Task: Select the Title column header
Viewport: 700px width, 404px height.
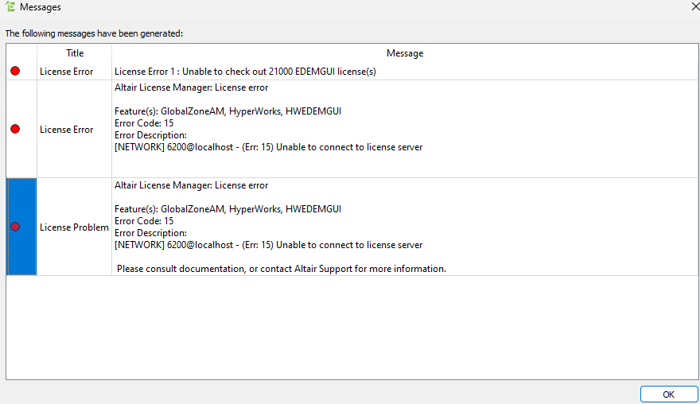Action: (x=75, y=53)
